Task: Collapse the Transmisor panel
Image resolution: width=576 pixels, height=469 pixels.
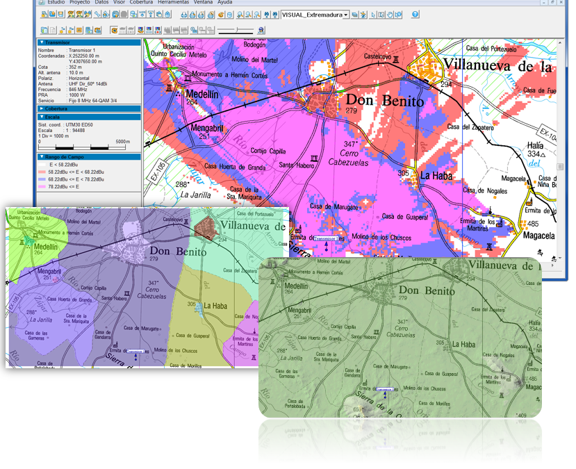Action: (x=89, y=42)
